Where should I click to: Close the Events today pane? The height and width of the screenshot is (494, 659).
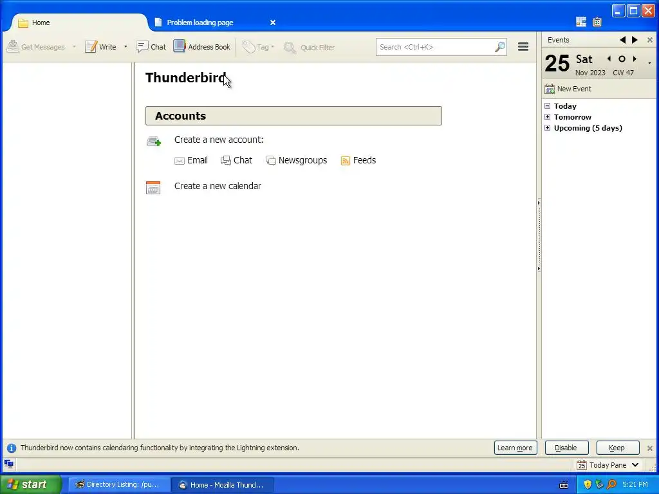point(650,40)
